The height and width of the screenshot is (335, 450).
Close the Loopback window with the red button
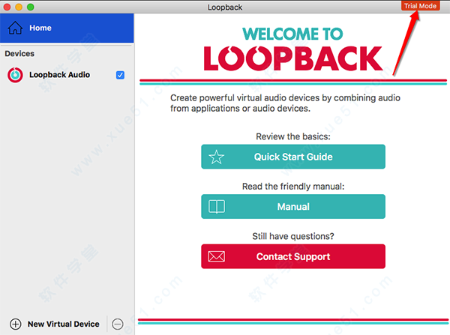7,7
